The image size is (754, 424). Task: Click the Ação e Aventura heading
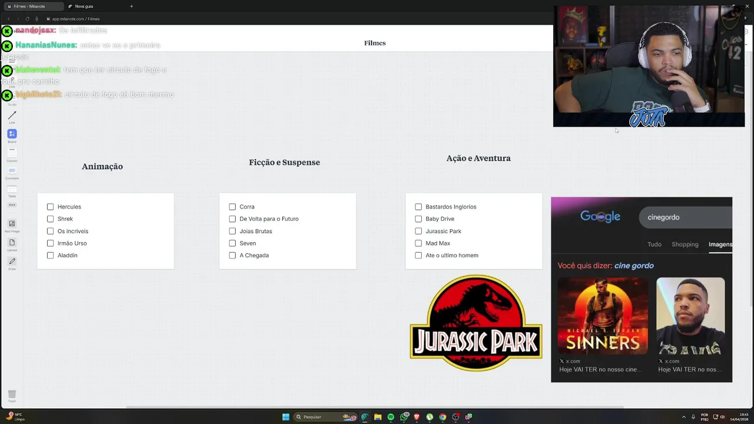(478, 158)
